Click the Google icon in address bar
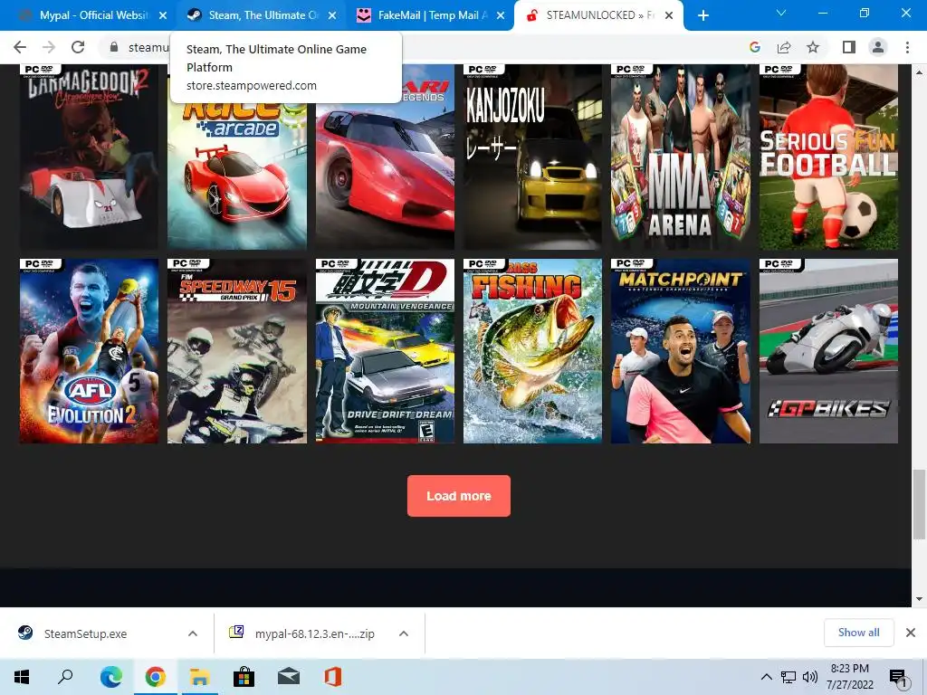The height and width of the screenshot is (695, 927). 754,47
